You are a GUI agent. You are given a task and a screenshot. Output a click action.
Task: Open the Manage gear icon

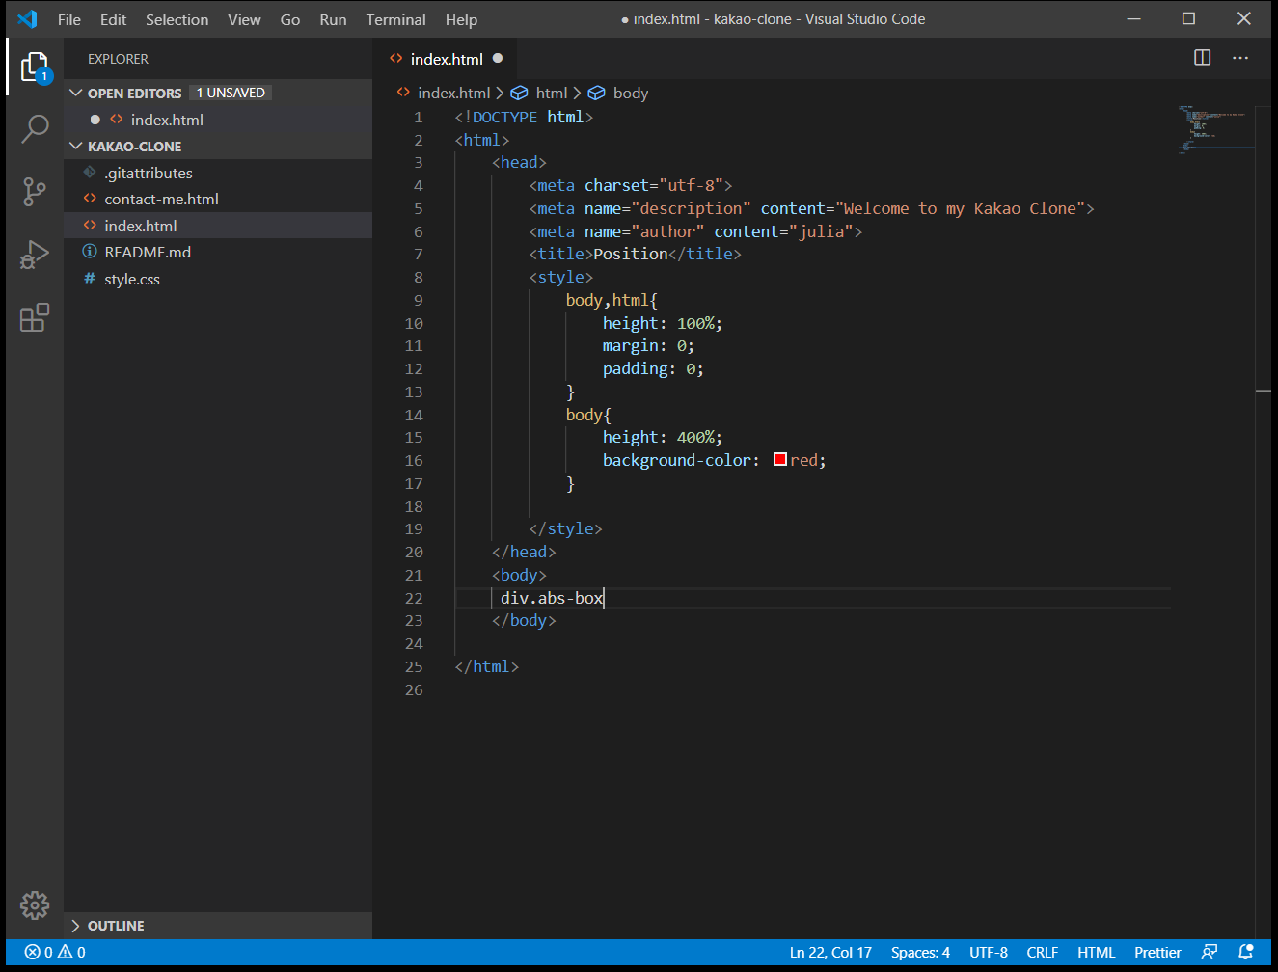point(35,904)
